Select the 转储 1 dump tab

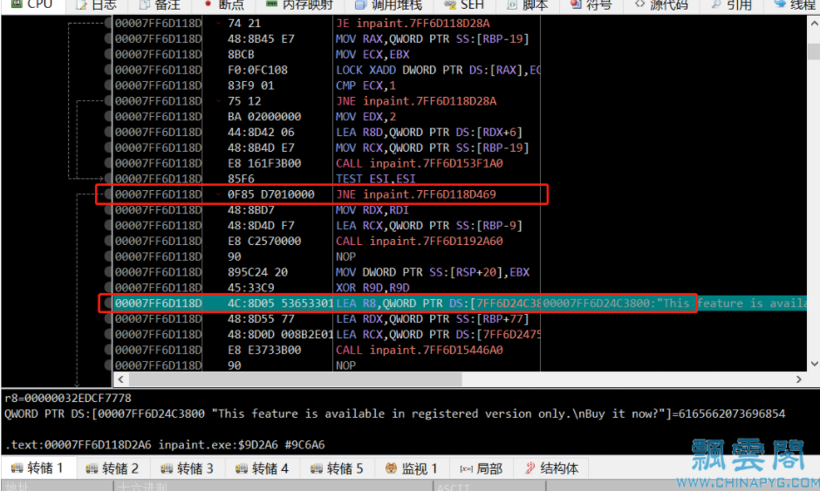[38, 468]
